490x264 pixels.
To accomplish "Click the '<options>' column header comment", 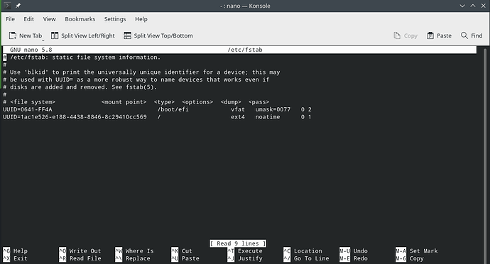I will pyautogui.click(x=197, y=102).
